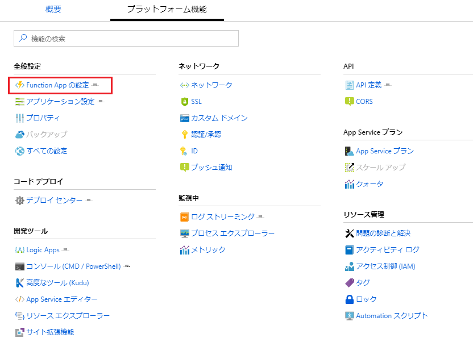This screenshot has width=473, height=342.
Task: Click the App Service エディター code icon
Action: 20,299
